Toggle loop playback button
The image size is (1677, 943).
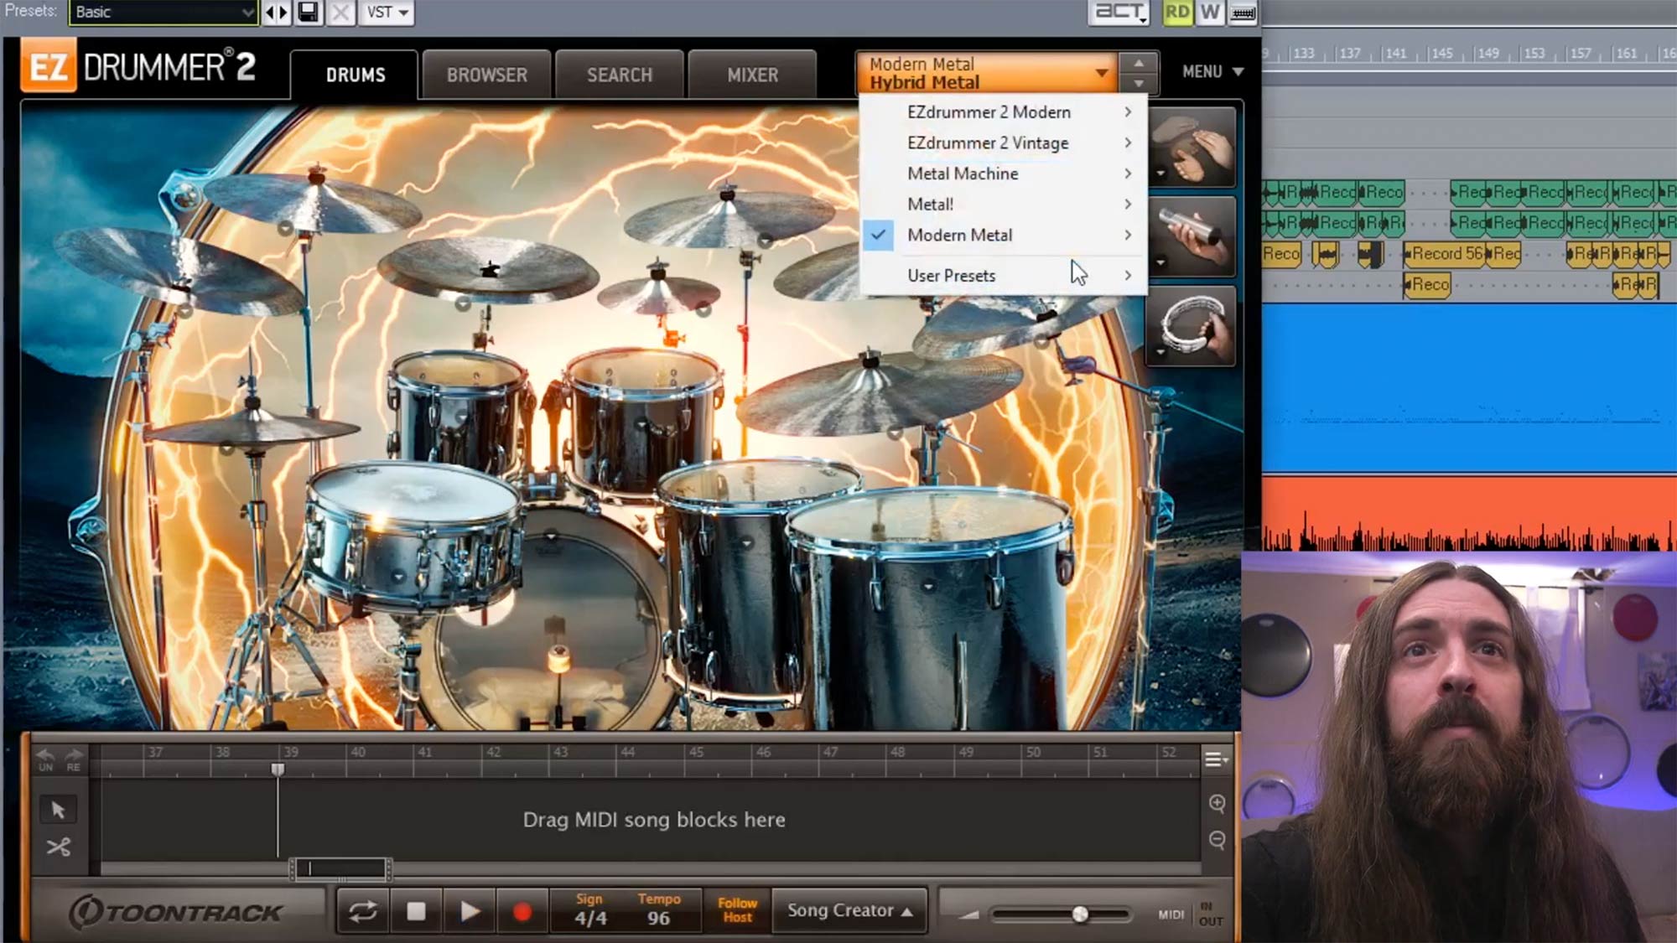pos(363,912)
